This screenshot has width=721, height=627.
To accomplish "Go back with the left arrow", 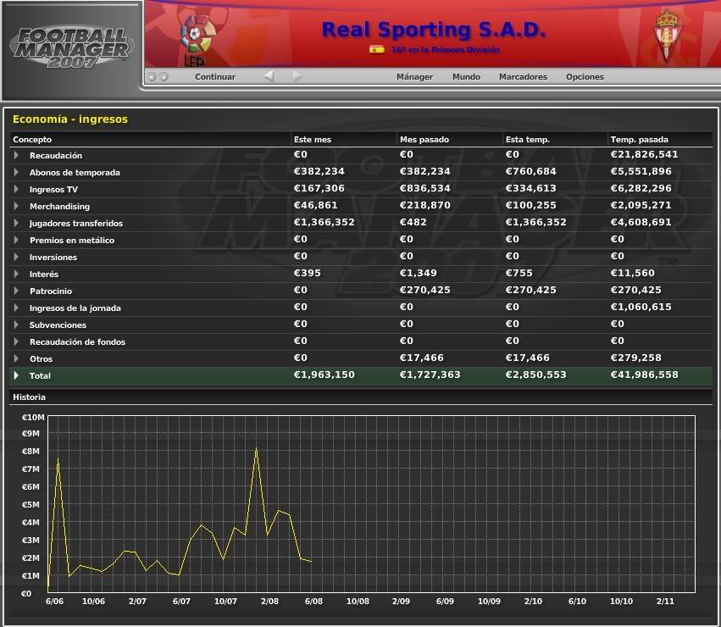I will pyautogui.click(x=269, y=76).
